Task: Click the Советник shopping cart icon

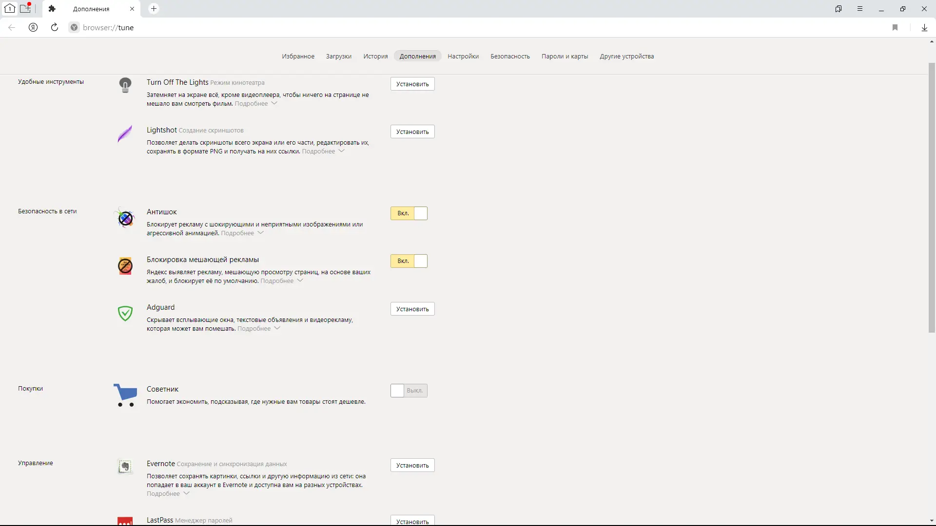Action: [x=125, y=395]
